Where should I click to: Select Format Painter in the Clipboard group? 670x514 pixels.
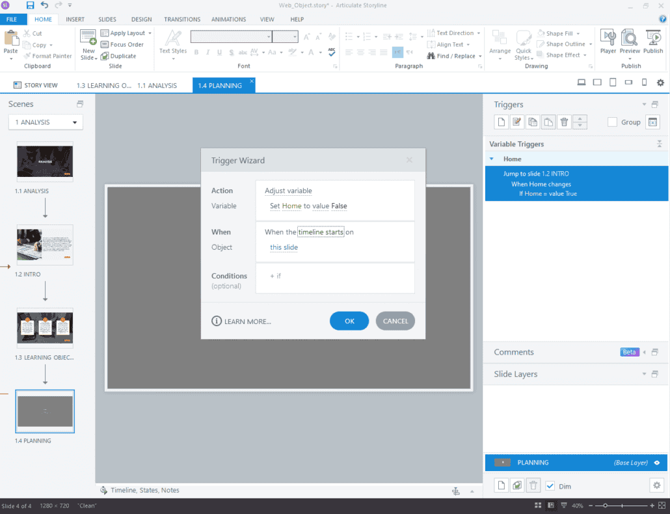47,56
